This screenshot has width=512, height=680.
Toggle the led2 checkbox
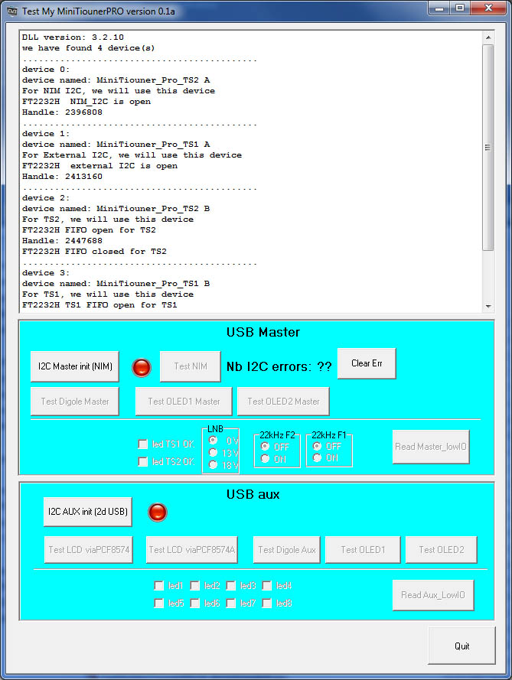pyautogui.click(x=195, y=586)
